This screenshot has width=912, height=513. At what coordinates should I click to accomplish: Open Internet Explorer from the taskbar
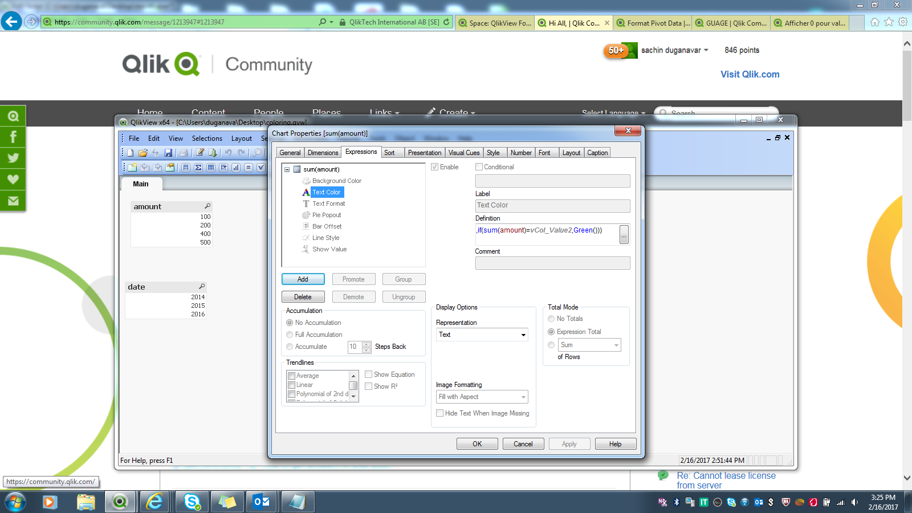(155, 502)
